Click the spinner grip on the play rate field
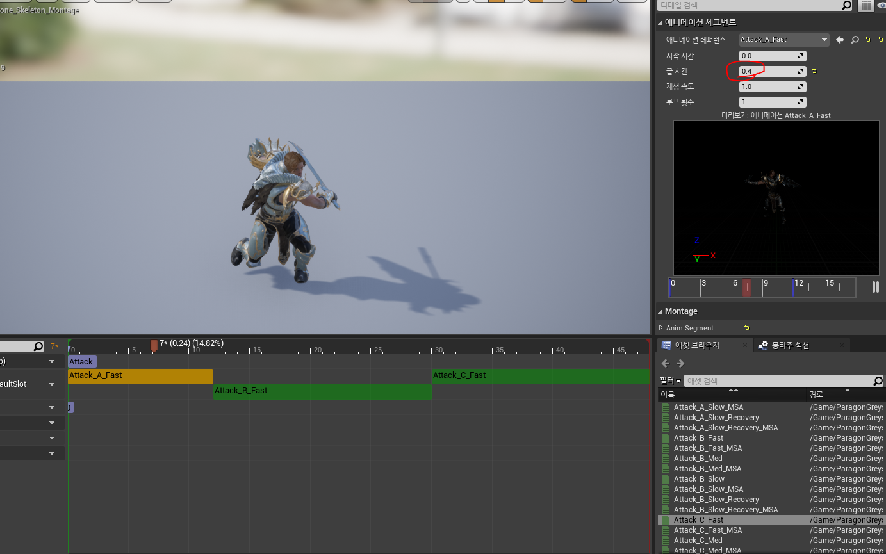 800,87
